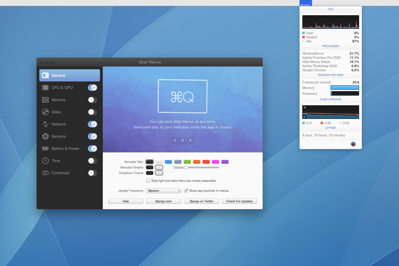Open the Network section in sidebar
Screen dimensions: 399x266
pyautogui.click(x=58, y=124)
